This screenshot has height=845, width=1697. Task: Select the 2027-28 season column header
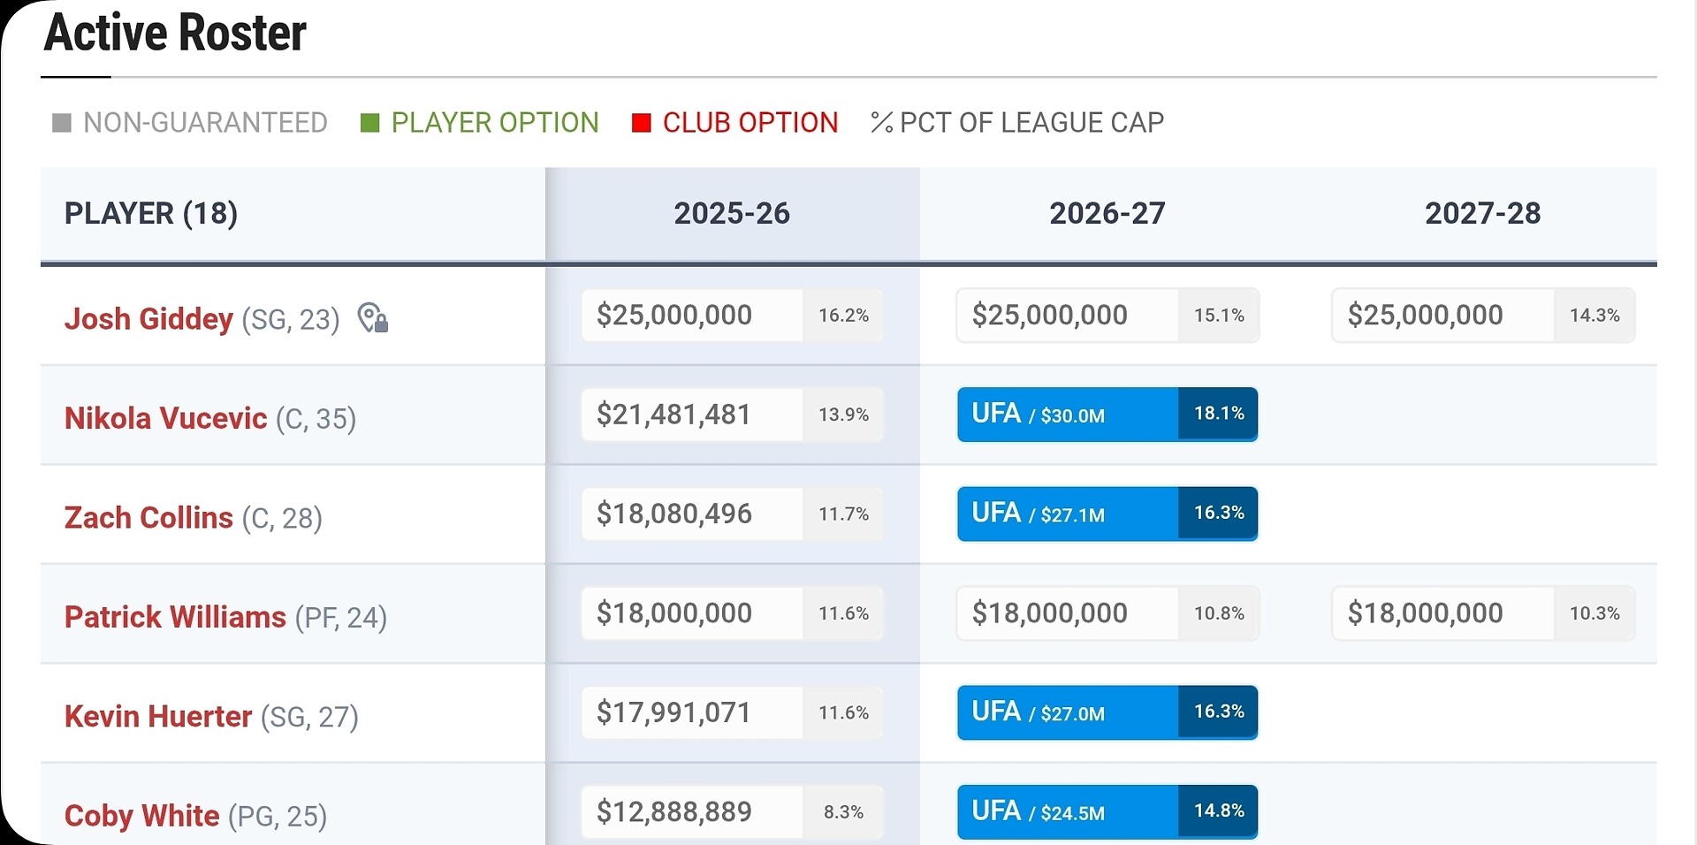tap(1483, 213)
